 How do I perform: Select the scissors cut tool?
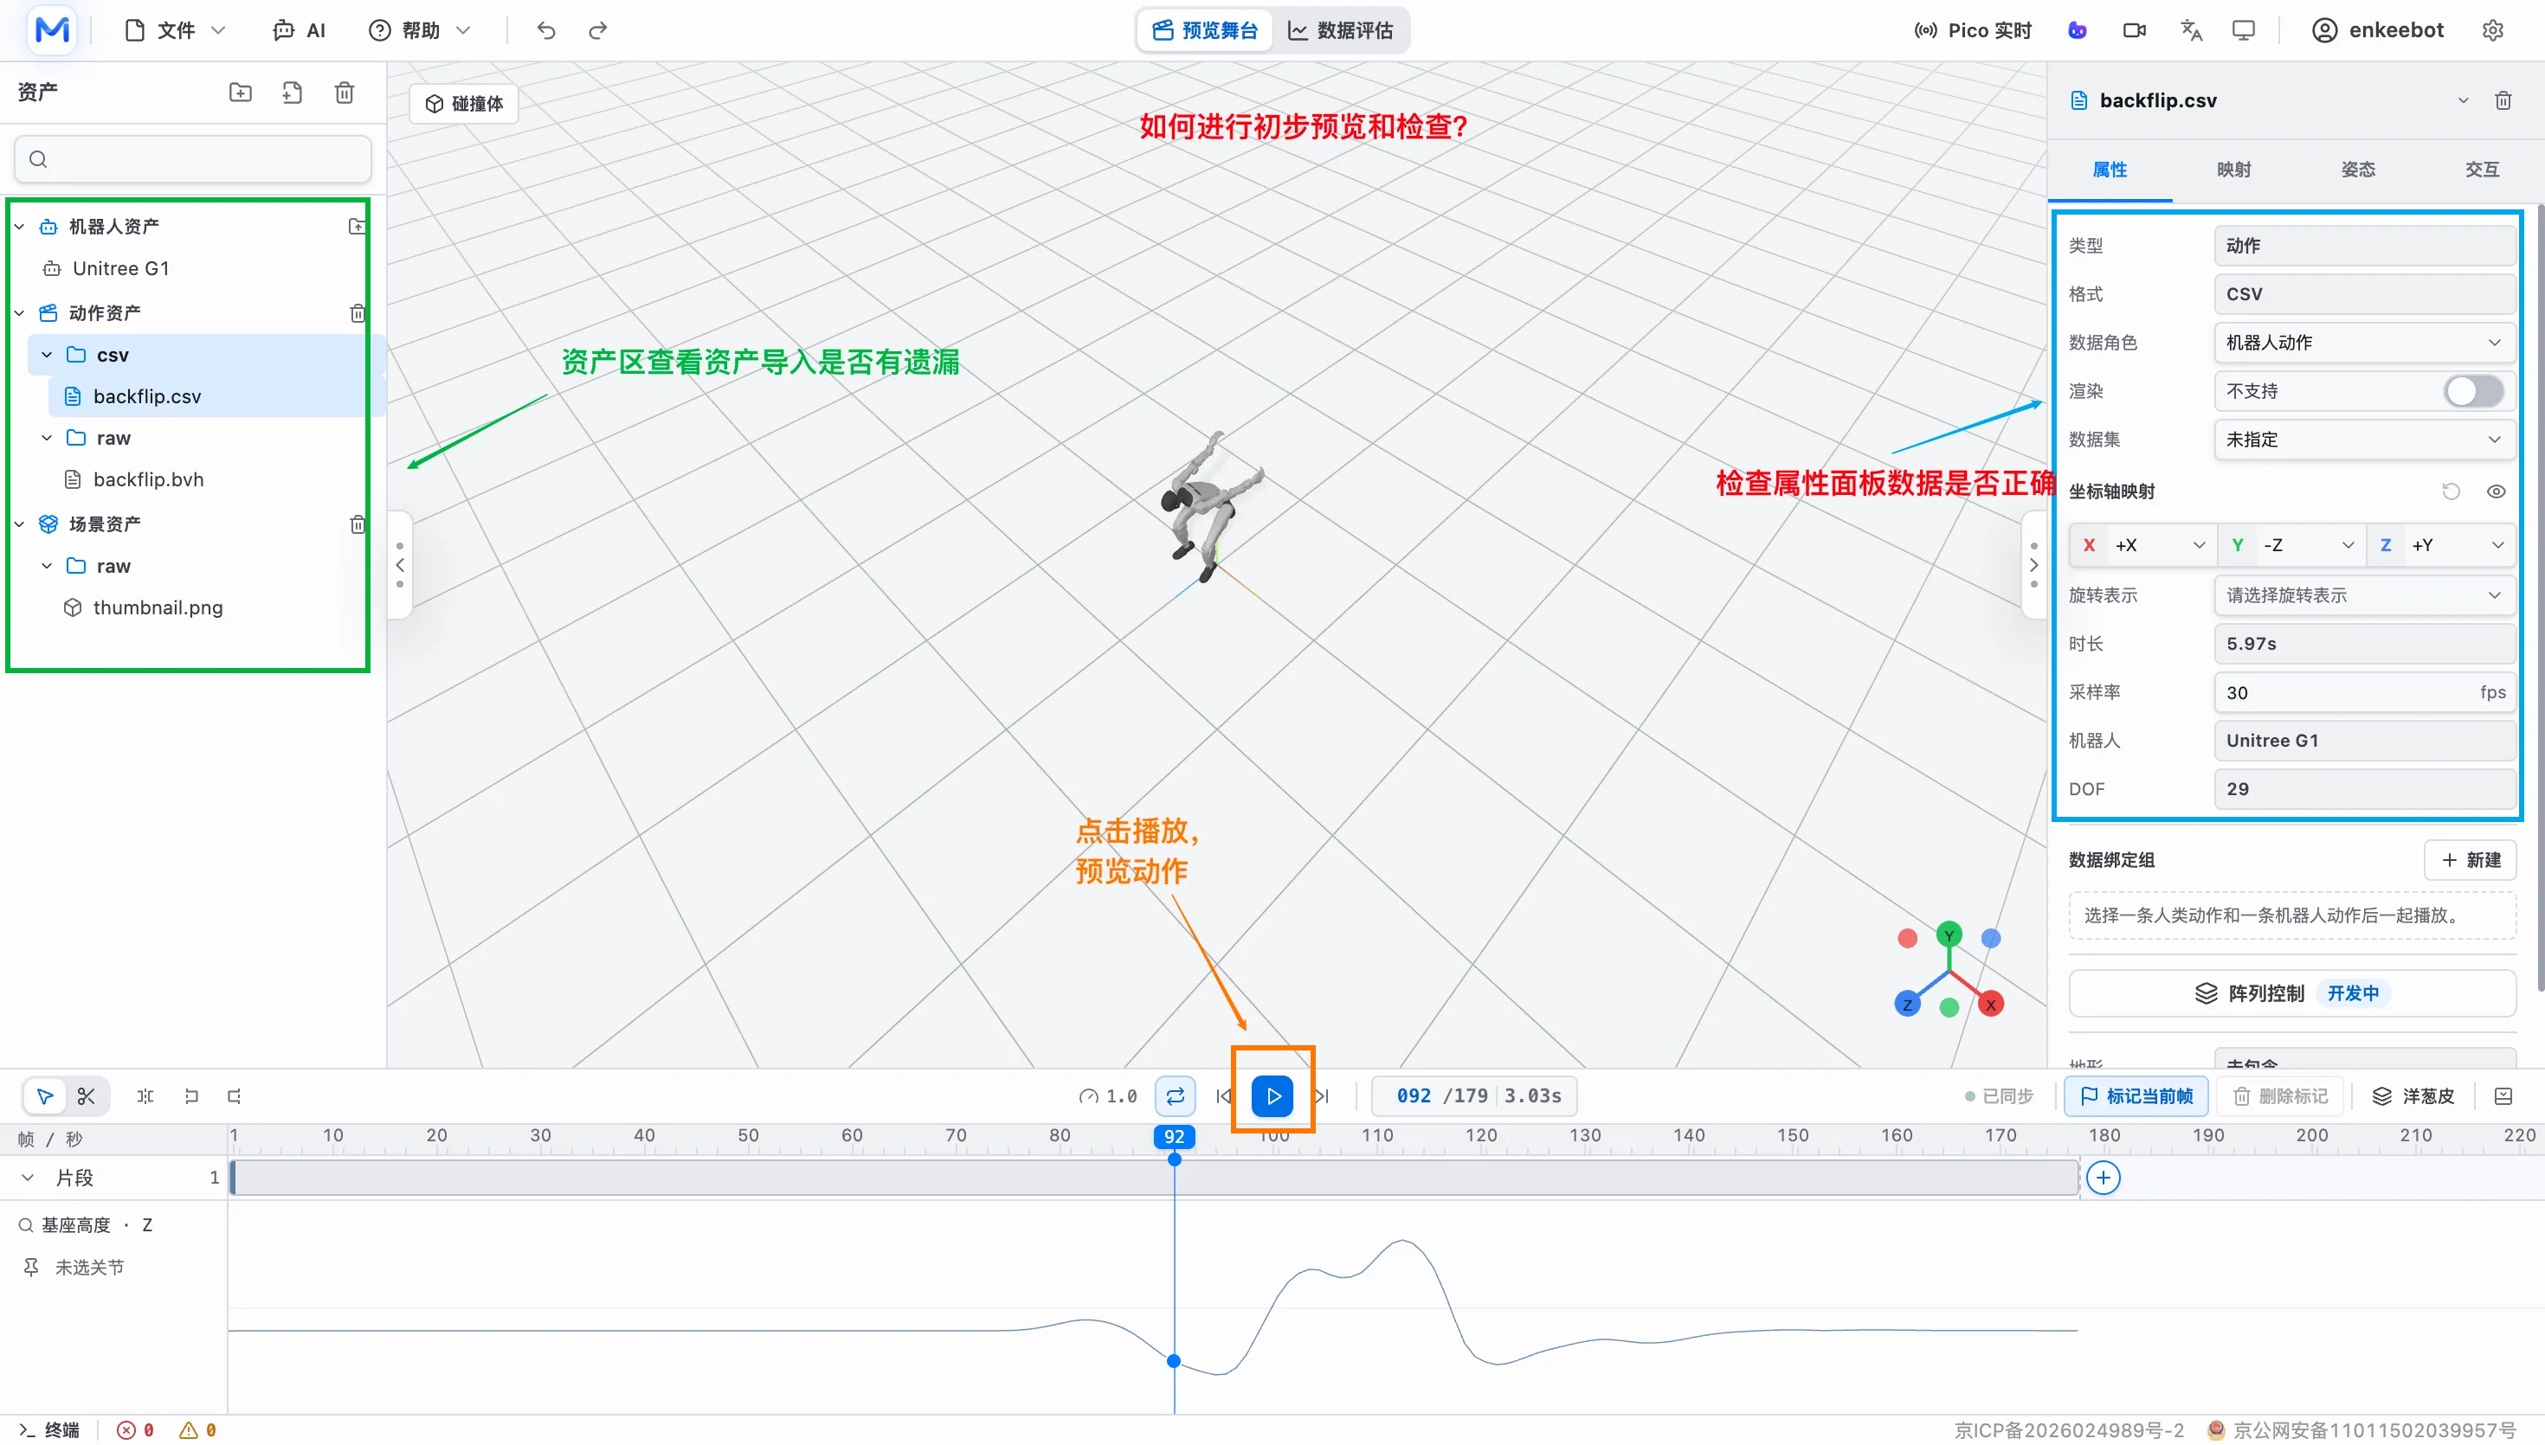point(87,1095)
